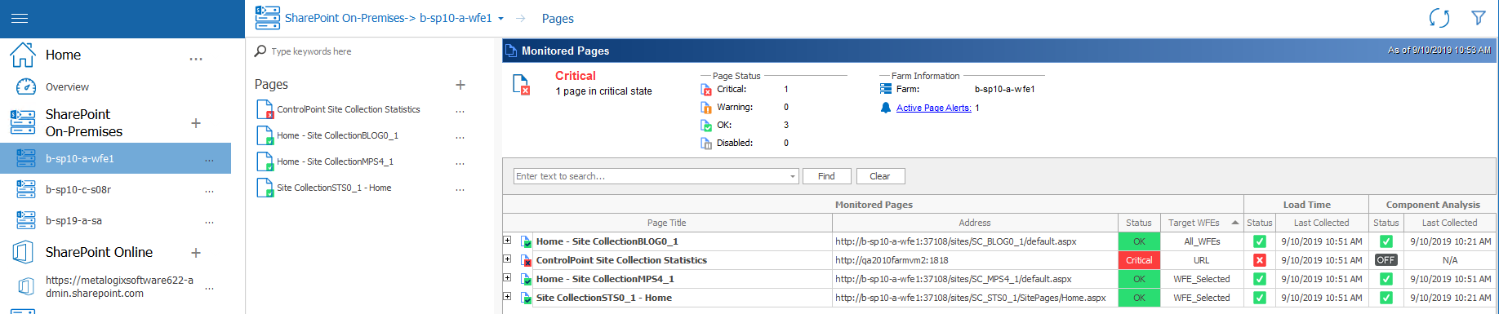Open the b-sp10-a-wfe1 breadcrumb dropdown arrow
This screenshot has width=1499, height=314.
pos(500,19)
